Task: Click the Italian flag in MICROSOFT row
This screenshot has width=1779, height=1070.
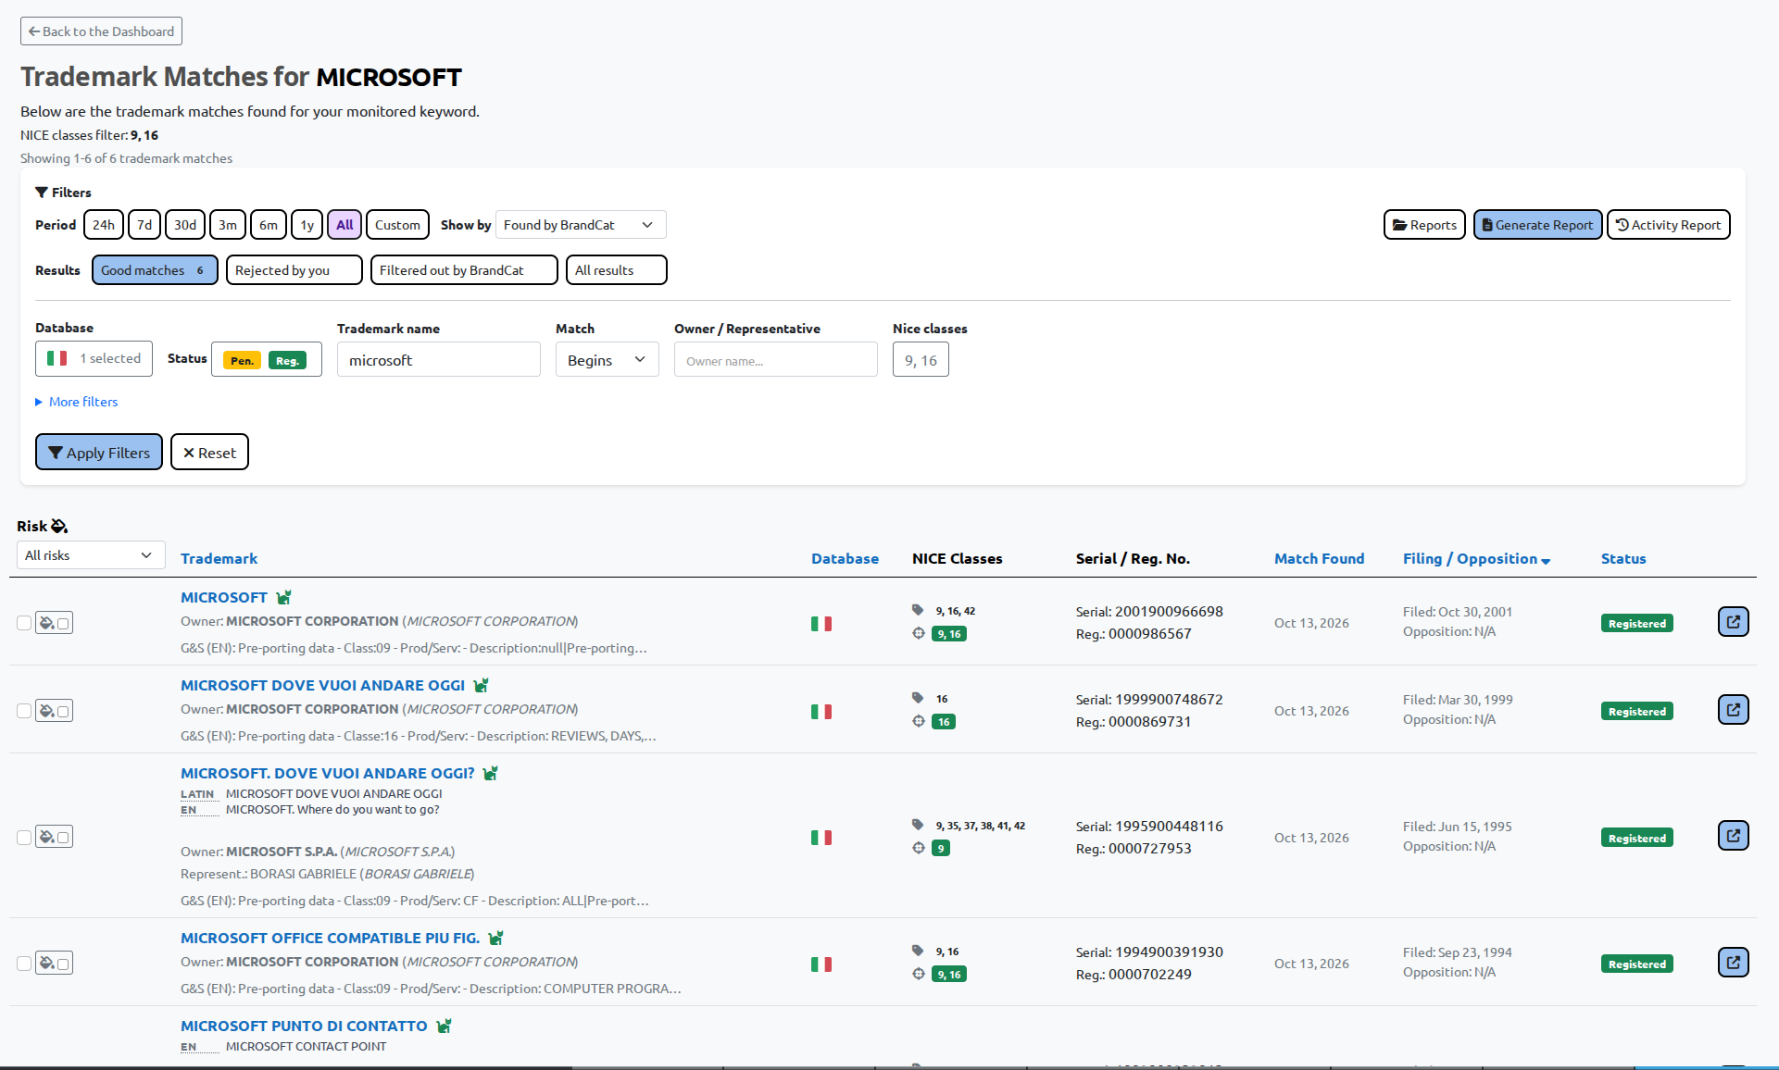Action: pos(821,624)
